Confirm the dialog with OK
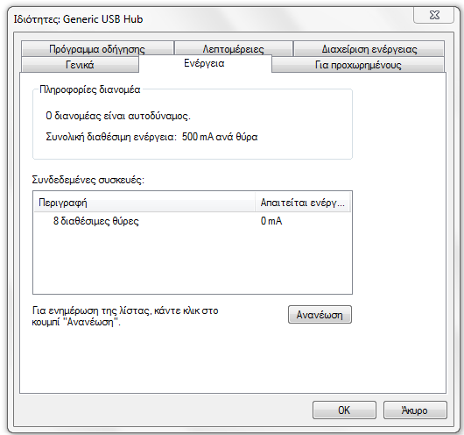 [344, 410]
